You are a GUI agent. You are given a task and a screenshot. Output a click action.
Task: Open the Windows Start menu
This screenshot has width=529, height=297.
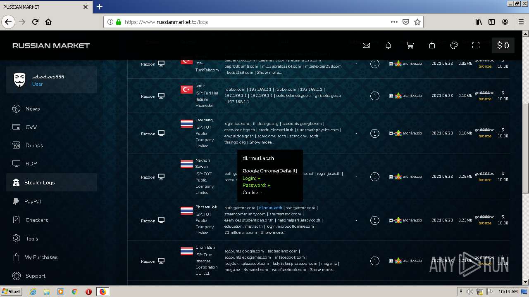[x=12, y=292]
